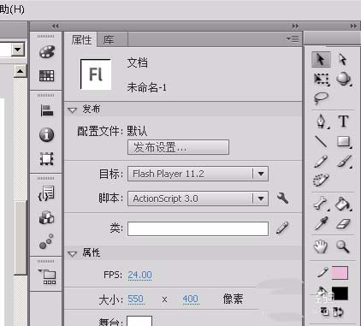Viewport: 361px width, 326px height.
Task: Select the Subselection tool
Action: tap(343, 59)
